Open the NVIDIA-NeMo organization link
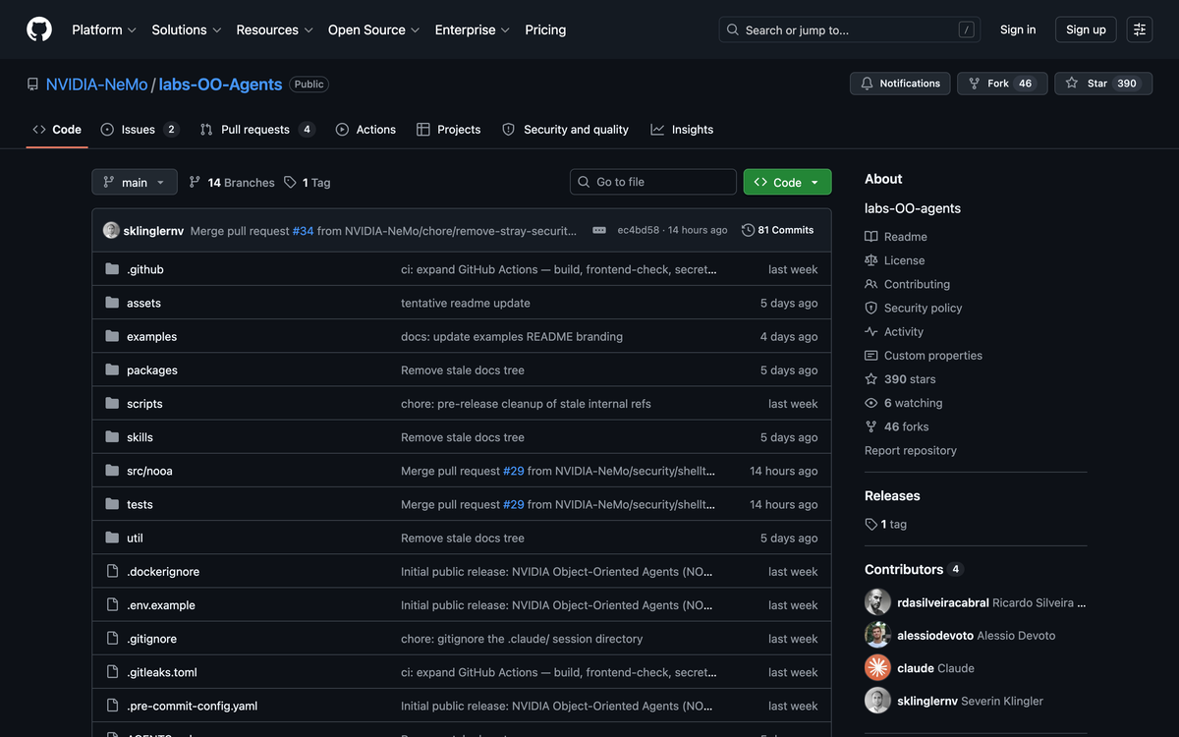Image resolution: width=1179 pixels, height=737 pixels. click(x=97, y=85)
